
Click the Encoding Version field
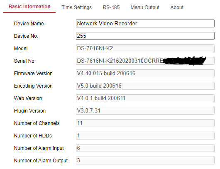145,86
